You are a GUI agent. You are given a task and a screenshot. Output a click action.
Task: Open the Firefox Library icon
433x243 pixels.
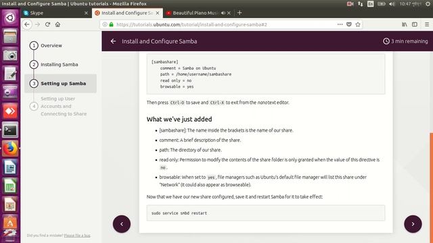(x=405, y=24)
